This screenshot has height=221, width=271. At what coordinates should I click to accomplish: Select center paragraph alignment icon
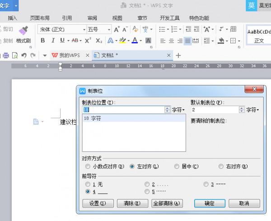[x=171, y=41]
